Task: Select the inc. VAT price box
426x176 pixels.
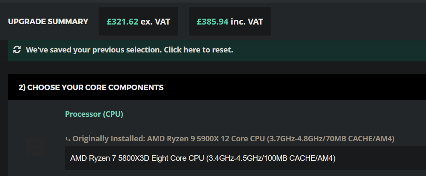Action: pyautogui.click(x=230, y=21)
